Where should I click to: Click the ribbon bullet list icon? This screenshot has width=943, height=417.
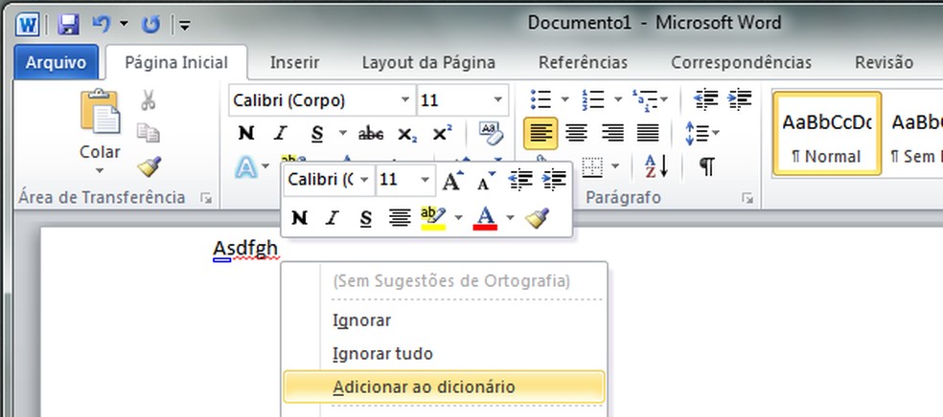coord(541,99)
